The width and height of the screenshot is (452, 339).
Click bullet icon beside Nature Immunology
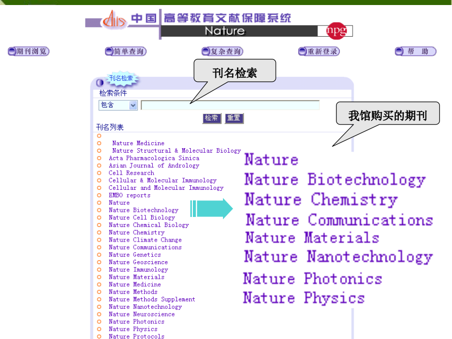[99, 270]
